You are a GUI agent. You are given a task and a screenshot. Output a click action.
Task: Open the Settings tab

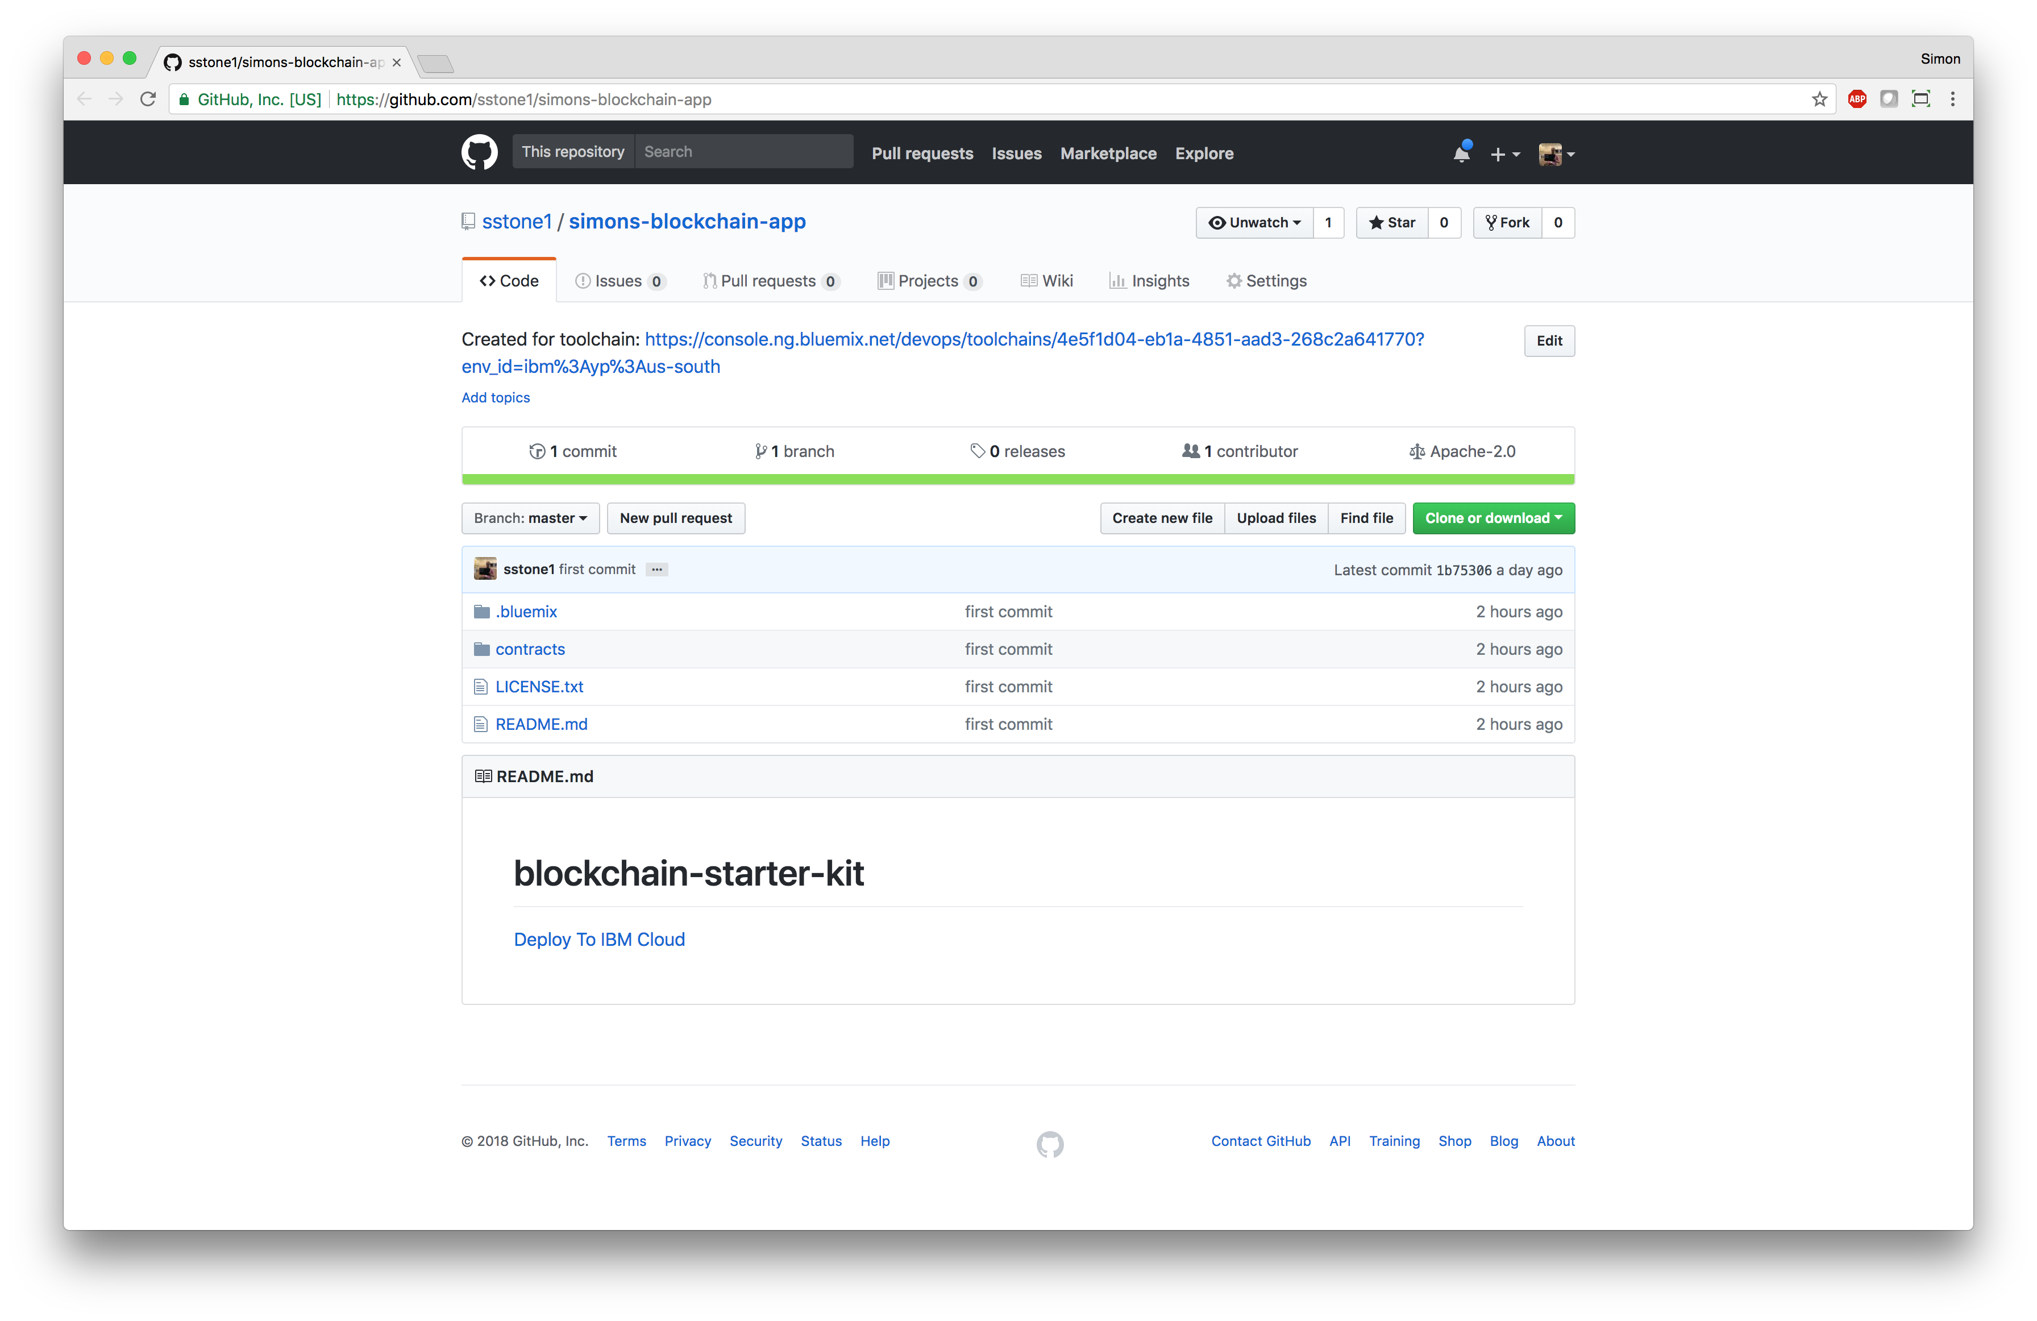pyautogui.click(x=1266, y=281)
